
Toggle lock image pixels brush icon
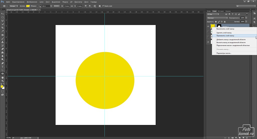(219, 22)
